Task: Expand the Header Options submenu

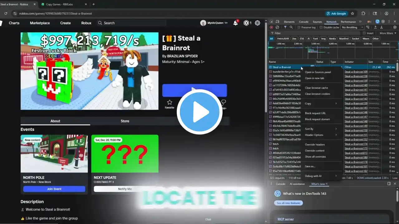Action: tap(321, 135)
